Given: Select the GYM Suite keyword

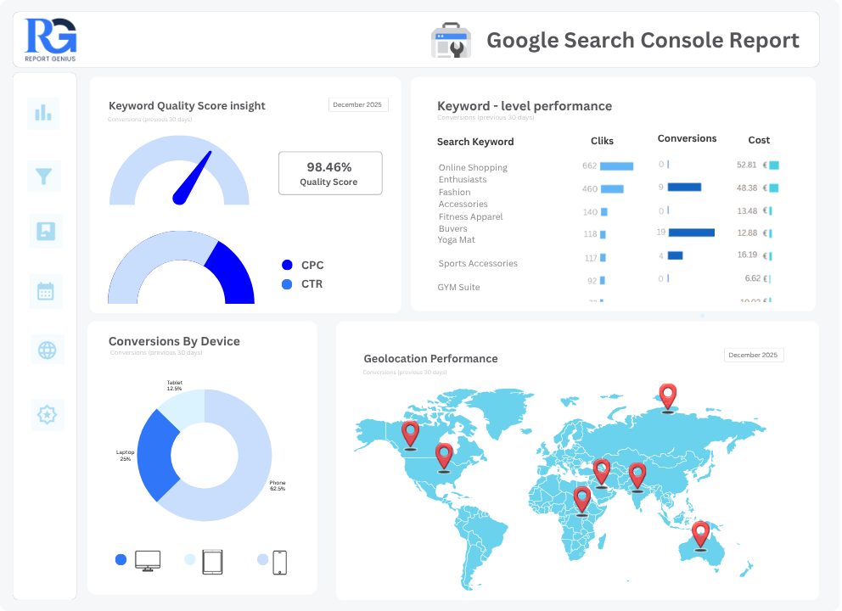Looking at the screenshot, I should tap(458, 287).
